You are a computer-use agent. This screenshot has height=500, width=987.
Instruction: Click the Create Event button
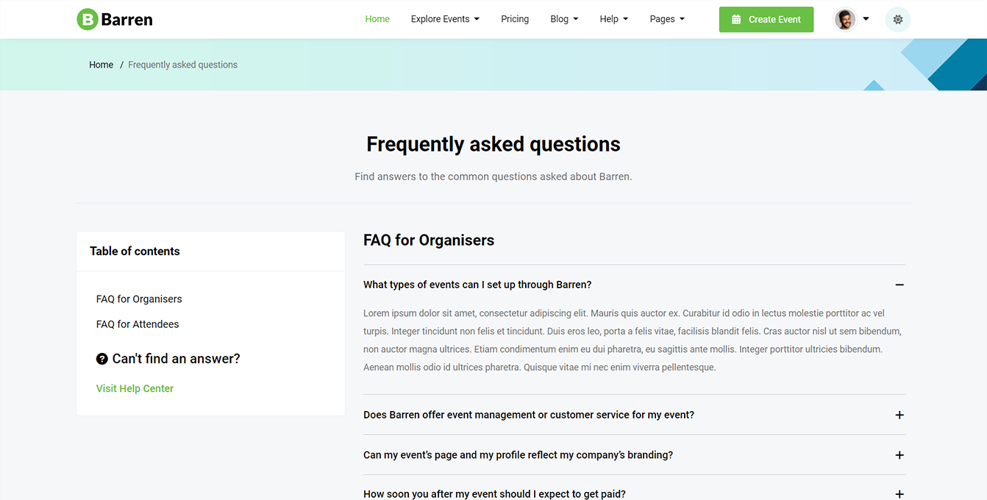coord(766,20)
